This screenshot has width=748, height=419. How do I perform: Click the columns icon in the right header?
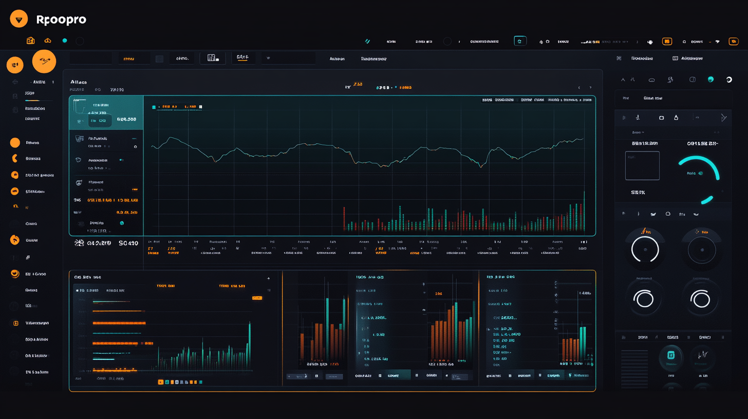[675, 59]
